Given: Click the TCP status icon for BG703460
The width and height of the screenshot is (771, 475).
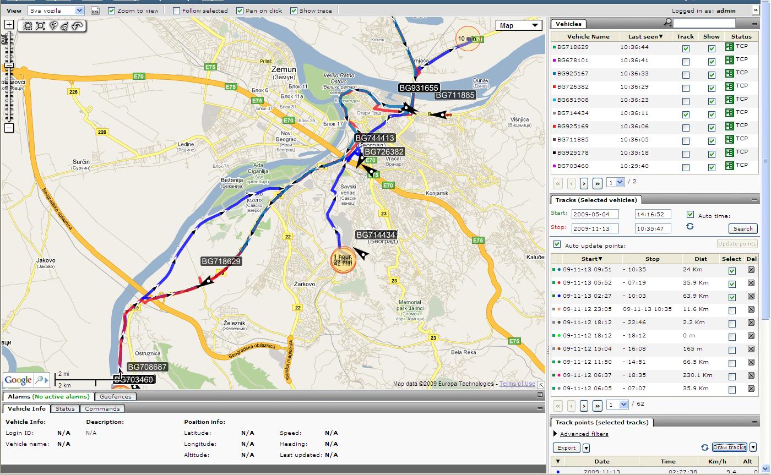Looking at the screenshot, I should [x=730, y=166].
